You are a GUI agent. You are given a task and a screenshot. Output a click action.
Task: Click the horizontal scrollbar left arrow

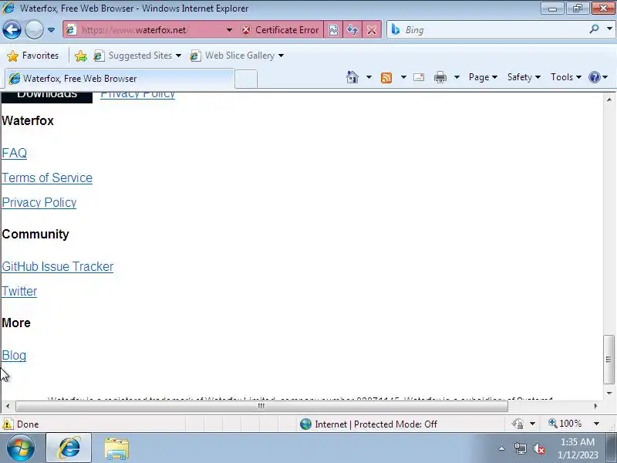(8, 406)
